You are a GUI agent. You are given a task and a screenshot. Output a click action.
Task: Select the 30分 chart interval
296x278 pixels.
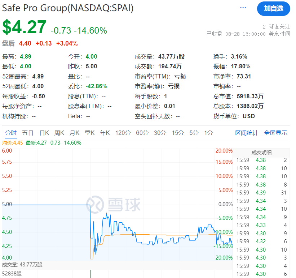[x=160, y=133]
